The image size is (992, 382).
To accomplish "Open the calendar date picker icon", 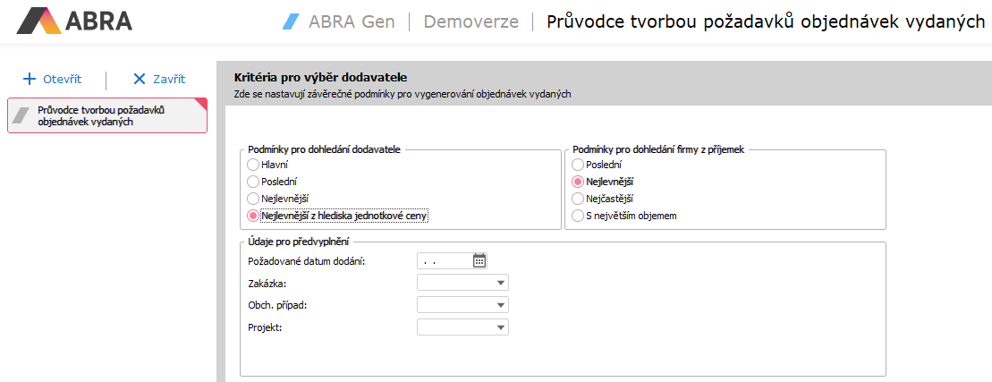I will point(479,260).
